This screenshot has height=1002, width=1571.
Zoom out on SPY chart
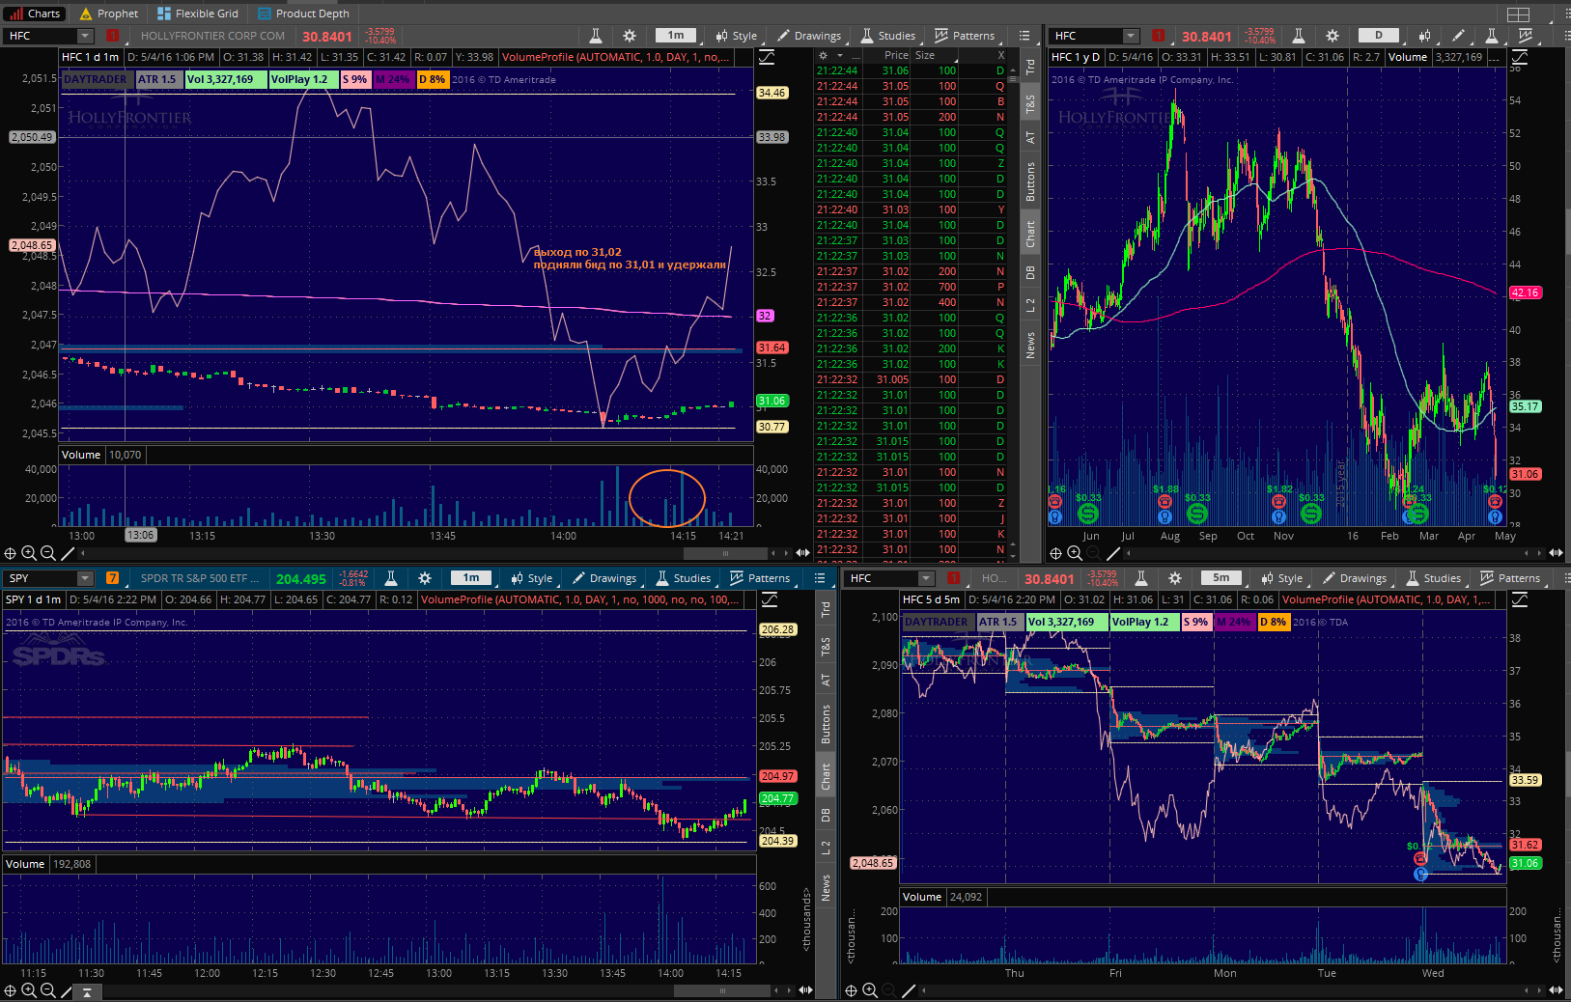(x=48, y=990)
